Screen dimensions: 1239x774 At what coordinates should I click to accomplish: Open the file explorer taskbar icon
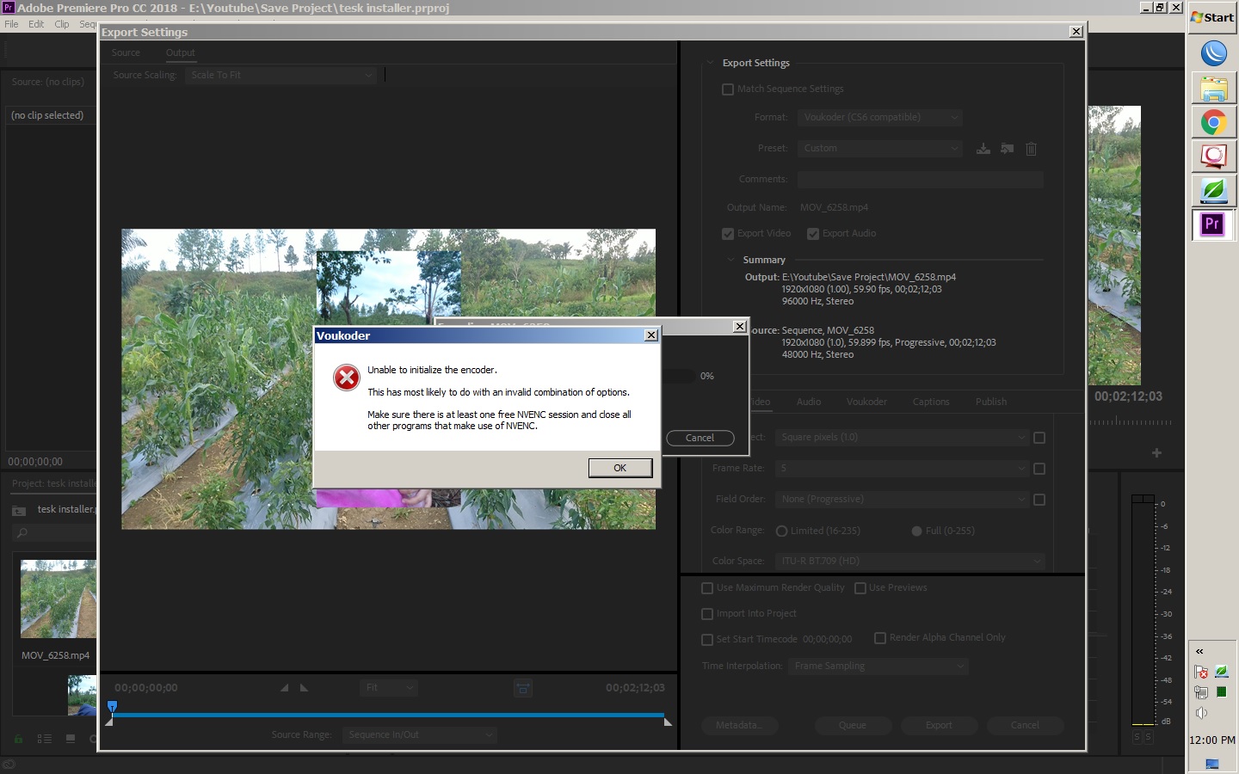tap(1213, 89)
